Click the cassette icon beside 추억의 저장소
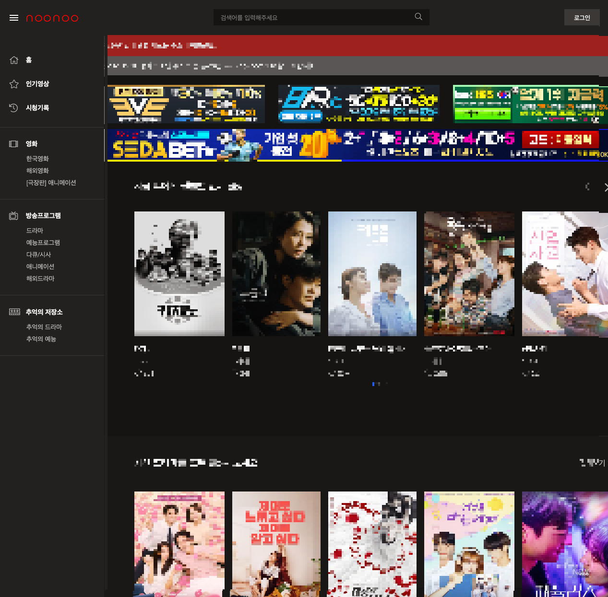The height and width of the screenshot is (597, 608). [x=14, y=312]
